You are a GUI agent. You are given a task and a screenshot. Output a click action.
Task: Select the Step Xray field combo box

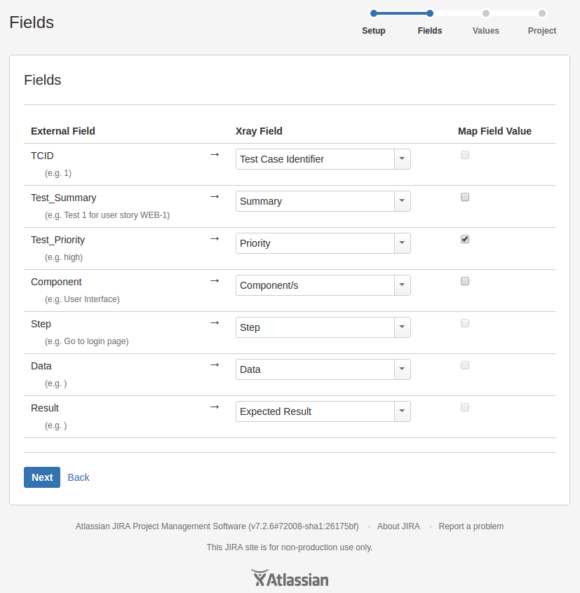click(323, 327)
